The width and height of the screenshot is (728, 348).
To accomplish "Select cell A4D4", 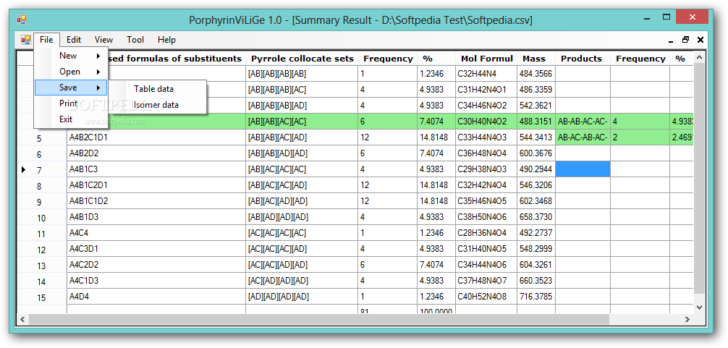I will (156, 296).
